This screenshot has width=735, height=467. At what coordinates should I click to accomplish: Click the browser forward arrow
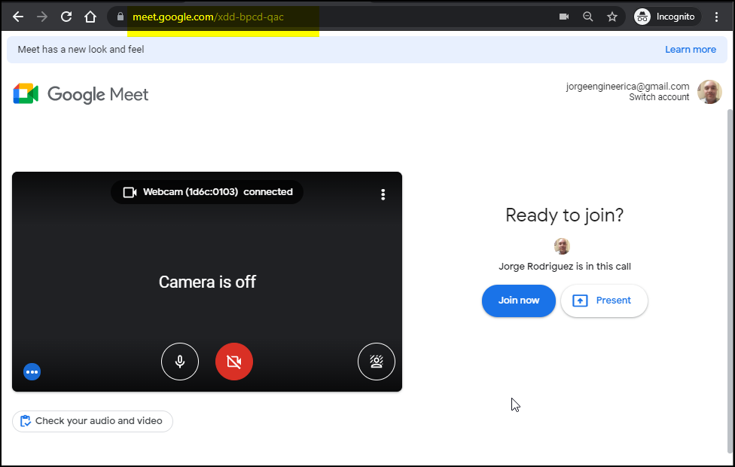click(42, 17)
